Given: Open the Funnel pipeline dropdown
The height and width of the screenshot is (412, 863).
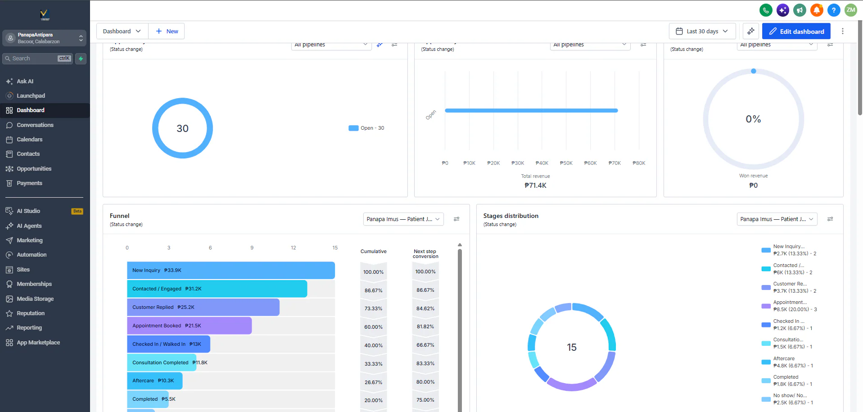Looking at the screenshot, I should pyautogui.click(x=403, y=219).
